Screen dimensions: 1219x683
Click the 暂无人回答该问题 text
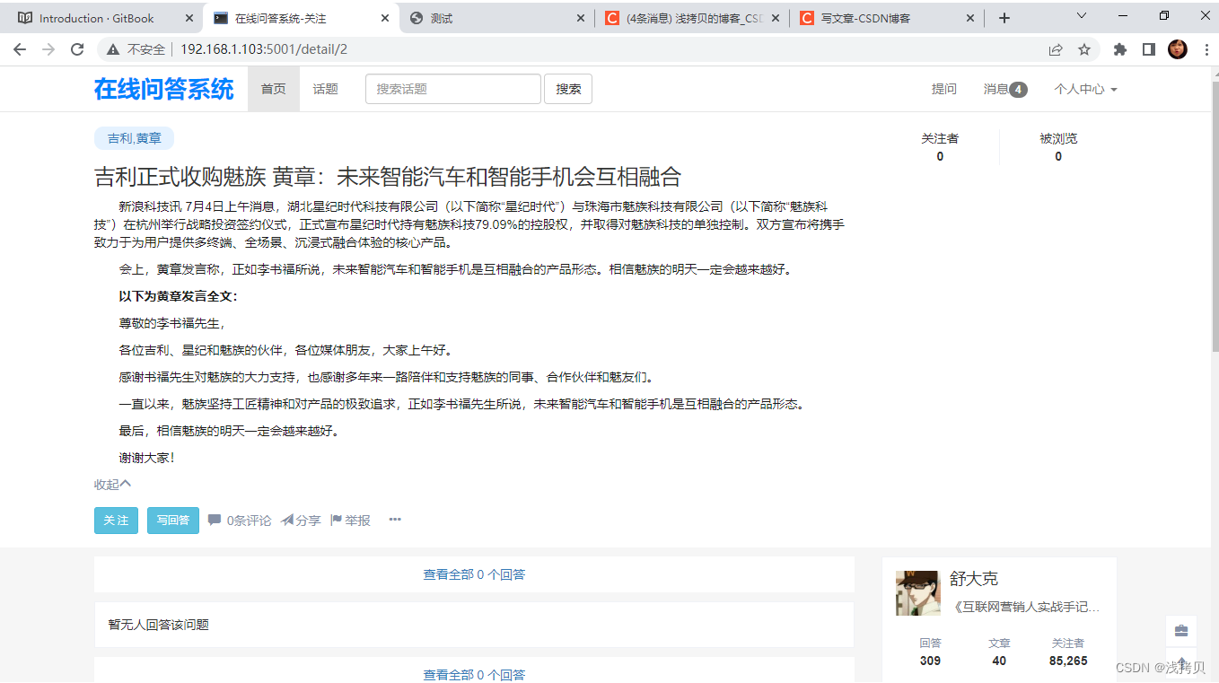click(x=159, y=625)
